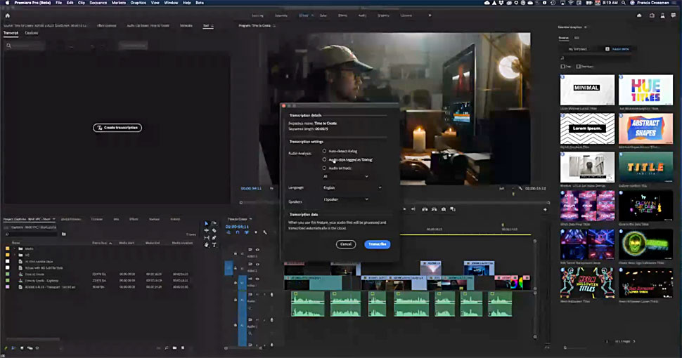The image size is (682, 358).
Task: Select the Hue Titles template thumbnail
Action: click(645, 89)
